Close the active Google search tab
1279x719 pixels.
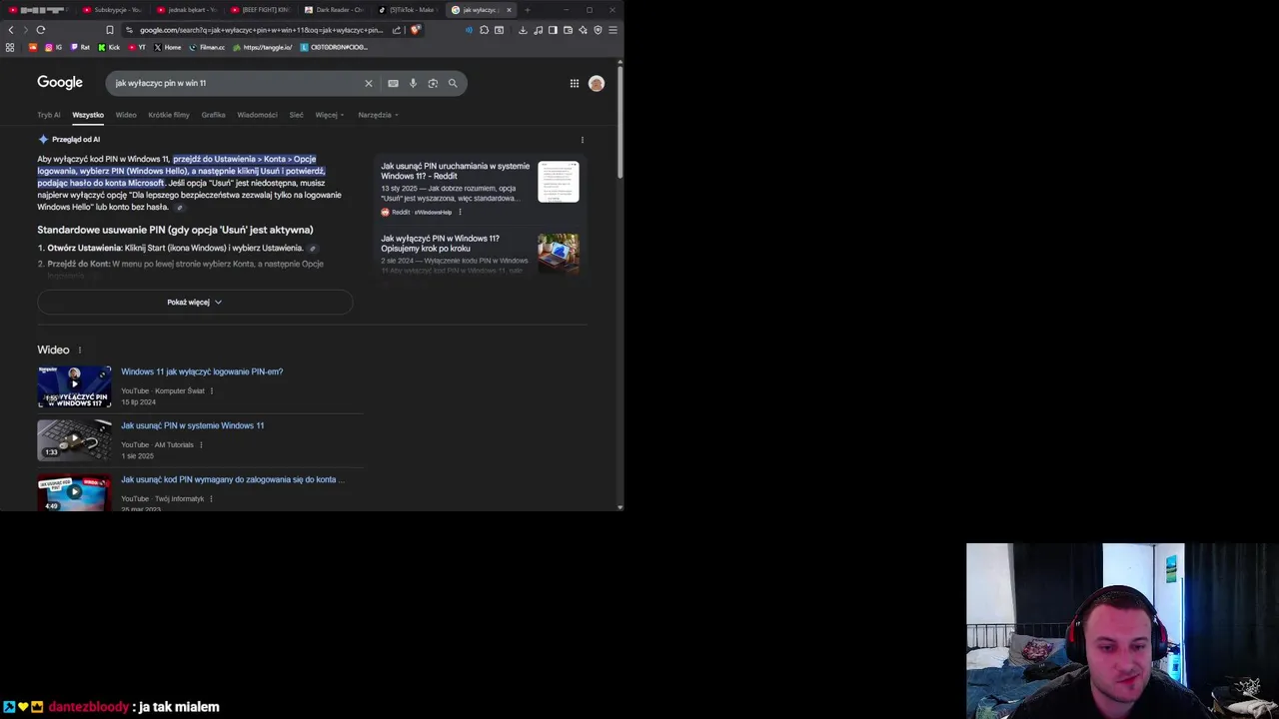pyautogui.click(x=509, y=10)
